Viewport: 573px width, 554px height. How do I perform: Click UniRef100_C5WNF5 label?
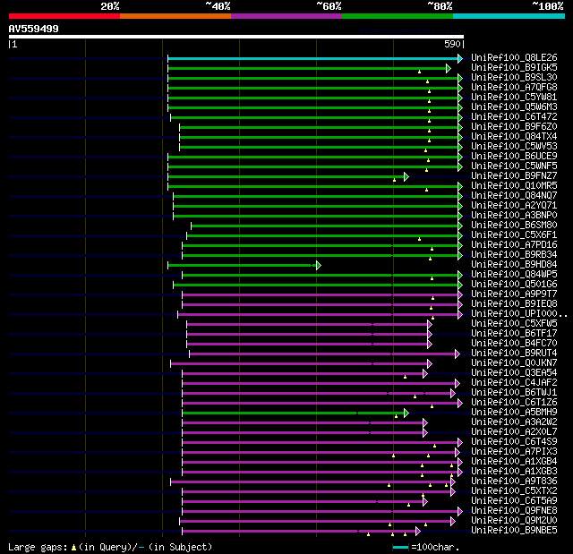(x=514, y=166)
